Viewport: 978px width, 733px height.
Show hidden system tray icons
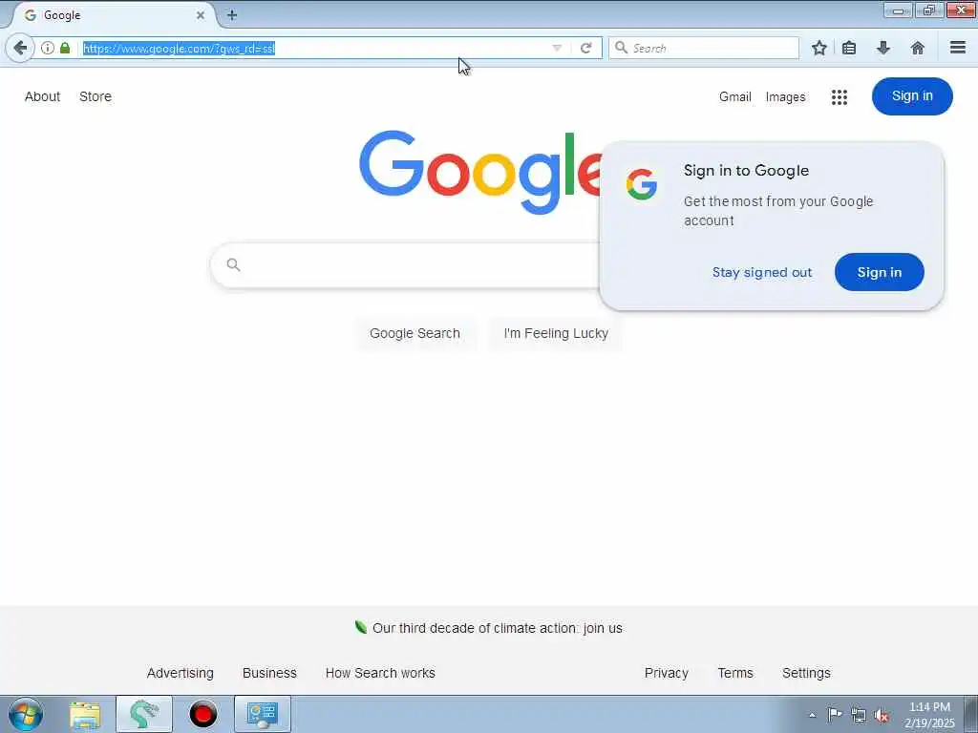(x=812, y=715)
